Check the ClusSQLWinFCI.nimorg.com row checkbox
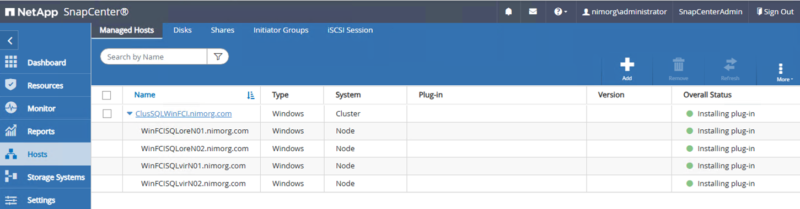800x209 pixels. 107,114
